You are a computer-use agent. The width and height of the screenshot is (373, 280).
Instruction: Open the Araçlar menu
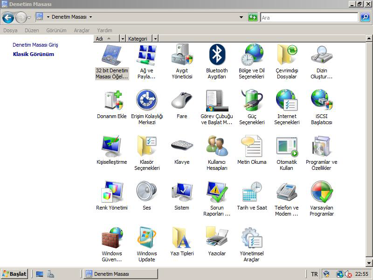pos(82,30)
